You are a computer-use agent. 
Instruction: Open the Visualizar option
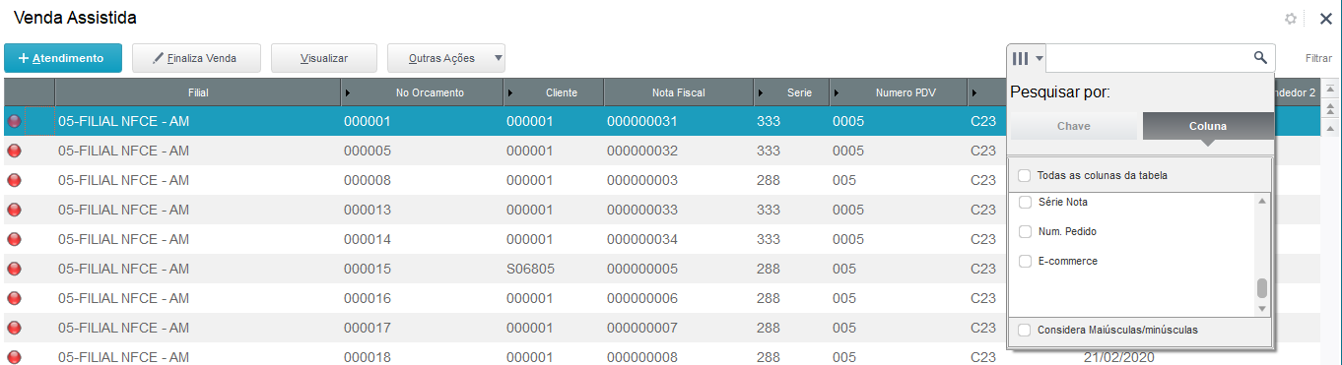click(324, 58)
